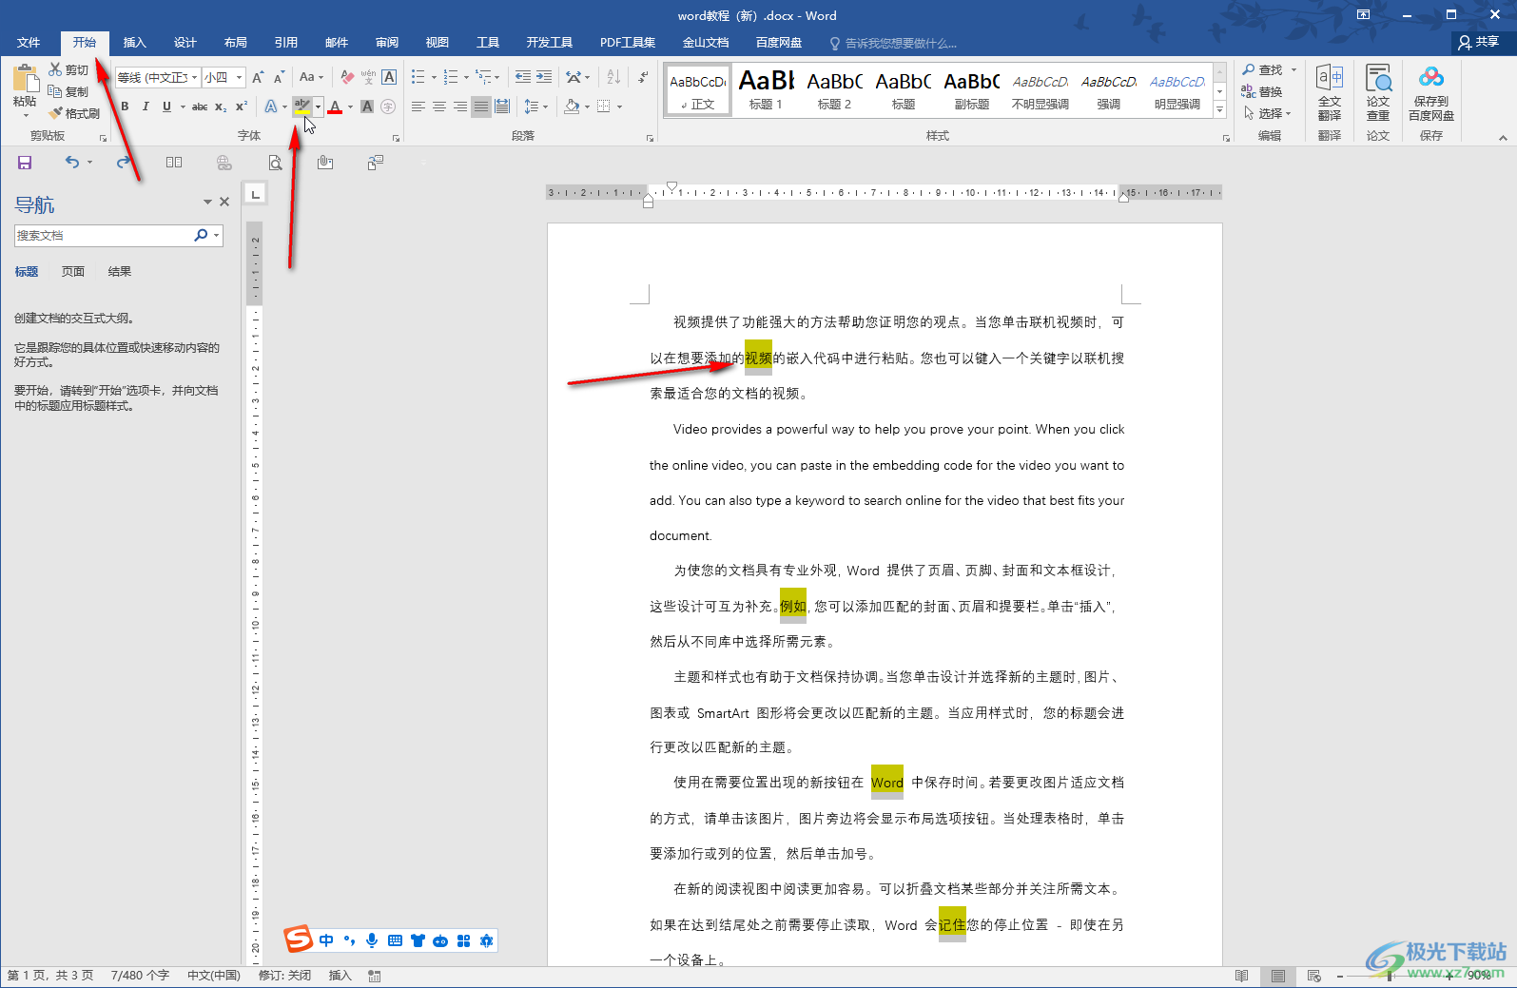The image size is (1517, 988).
Task: Expand the styles gallery
Action: point(1219,110)
